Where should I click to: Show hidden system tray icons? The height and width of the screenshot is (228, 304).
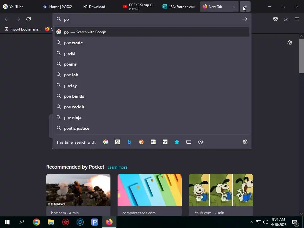tap(251, 222)
